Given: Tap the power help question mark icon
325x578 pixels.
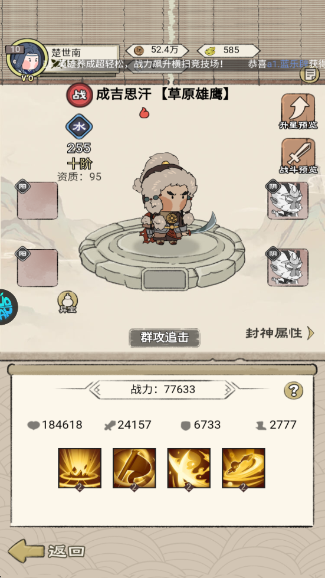Looking at the screenshot, I should pos(293,390).
